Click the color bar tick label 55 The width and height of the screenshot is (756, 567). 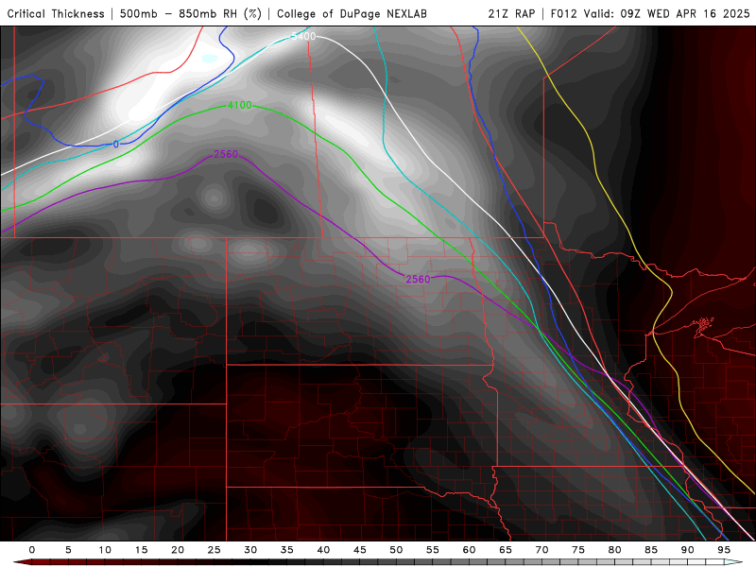pos(433,550)
